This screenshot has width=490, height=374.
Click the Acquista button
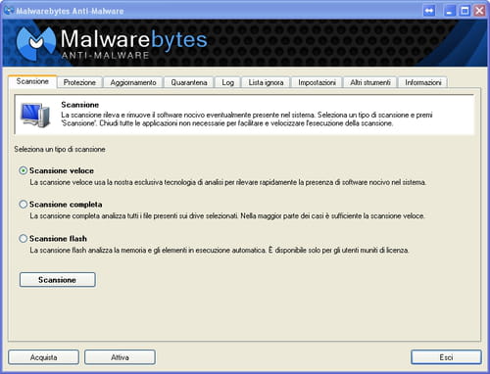43,357
